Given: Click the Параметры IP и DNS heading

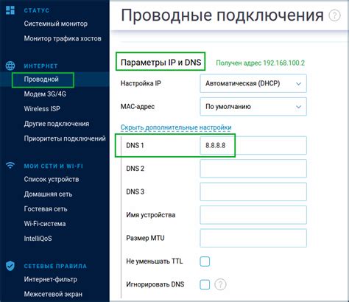Looking at the screenshot, I should click(161, 63).
